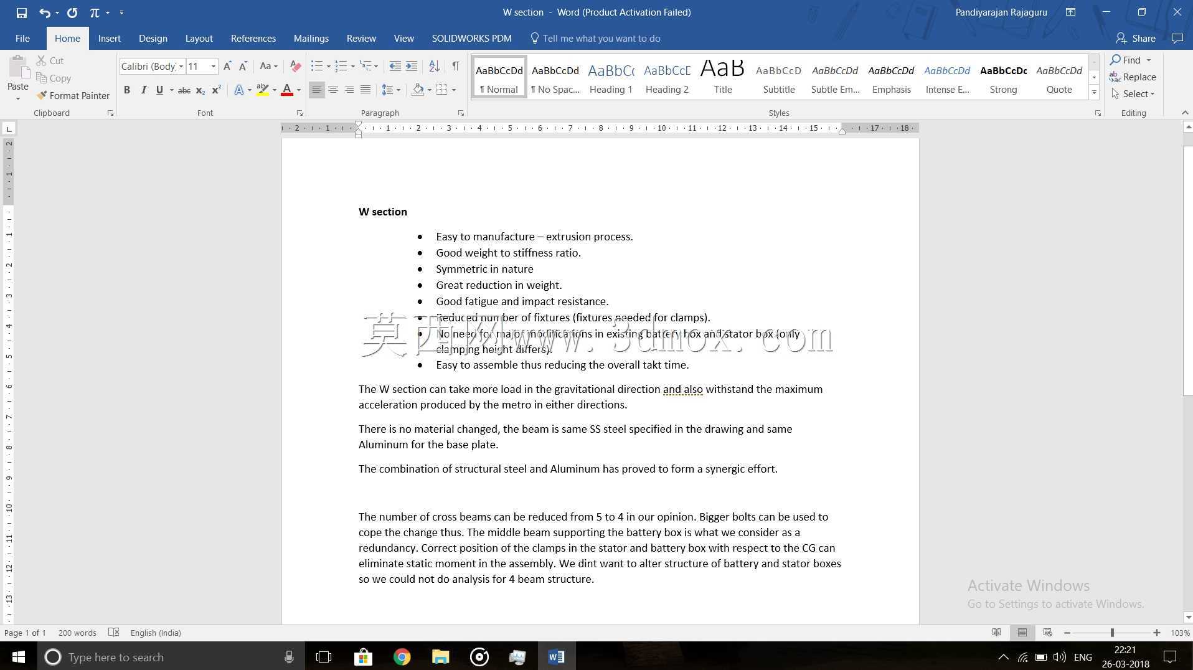The width and height of the screenshot is (1193, 670).
Task: Adjust the zoom slider handle
Action: (1112, 633)
